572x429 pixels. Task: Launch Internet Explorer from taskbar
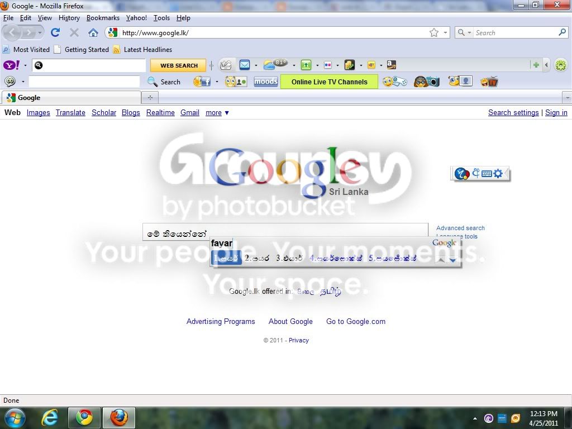pyautogui.click(x=50, y=418)
